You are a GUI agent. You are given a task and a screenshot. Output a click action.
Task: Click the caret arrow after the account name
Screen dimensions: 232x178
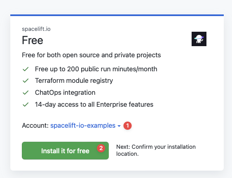click(119, 126)
